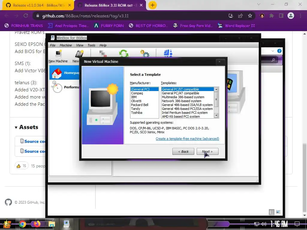Open the File menu in WinBox
The height and width of the screenshot is (230, 307).
coord(53,45)
